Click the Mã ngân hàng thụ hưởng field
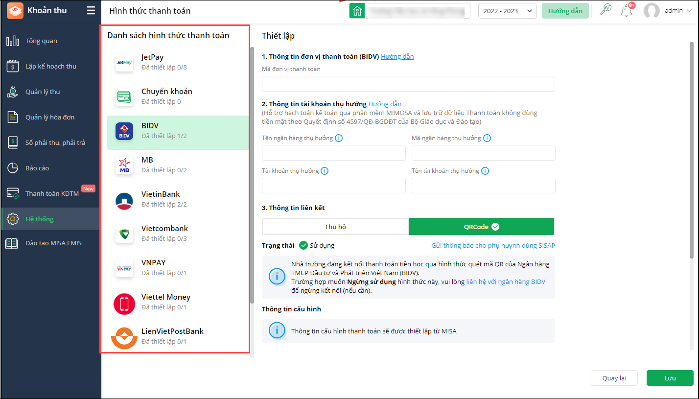699x399 pixels. 484,153
